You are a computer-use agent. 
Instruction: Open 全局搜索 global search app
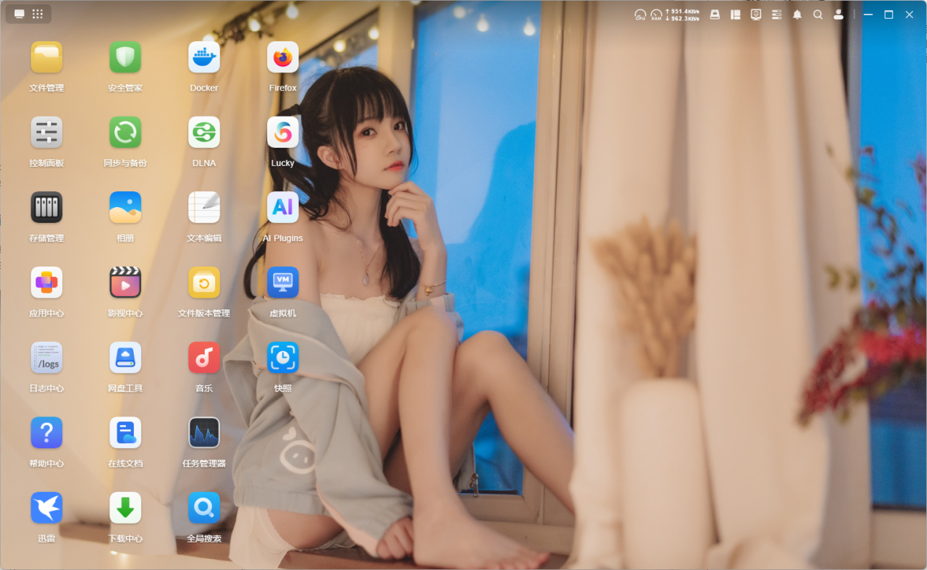204,508
